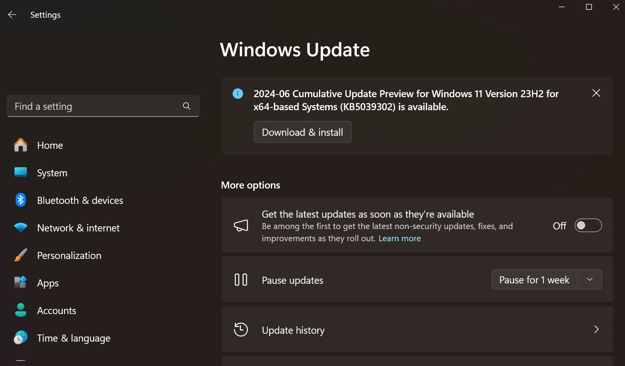Click the Off label beside the toggle
The width and height of the screenshot is (625, 366).
559,226
